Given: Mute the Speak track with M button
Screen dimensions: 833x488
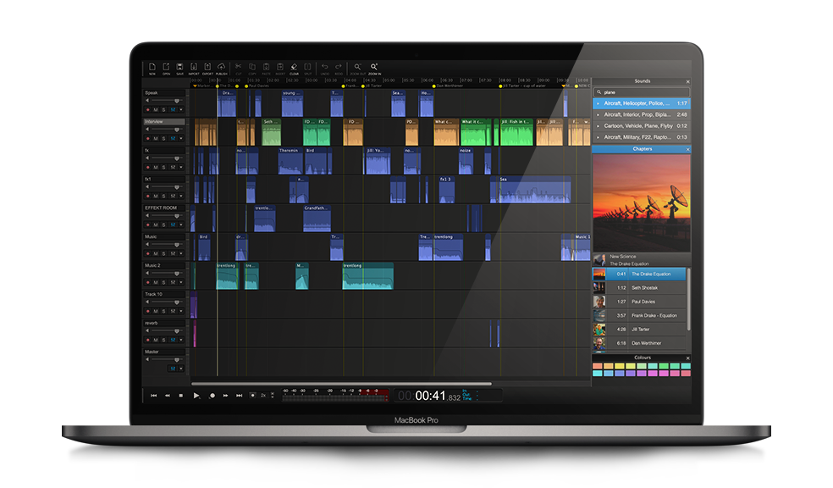Looking at the screenshot, I should (155, 110).
